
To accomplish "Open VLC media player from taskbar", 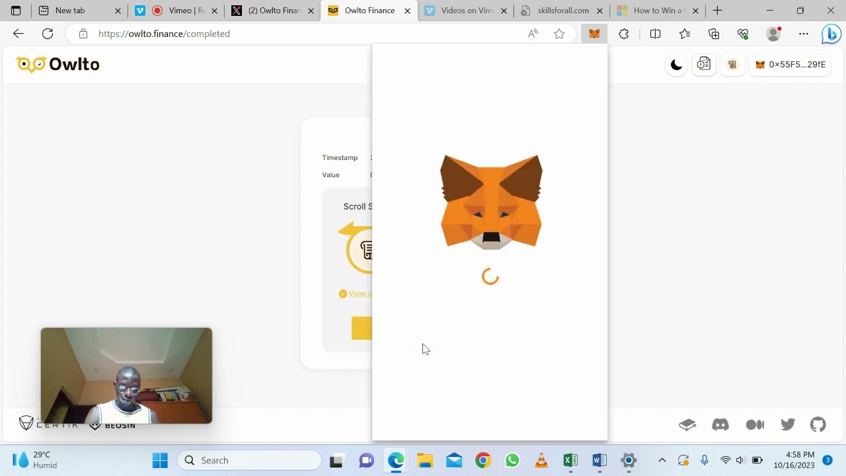I will coord(541,460).
